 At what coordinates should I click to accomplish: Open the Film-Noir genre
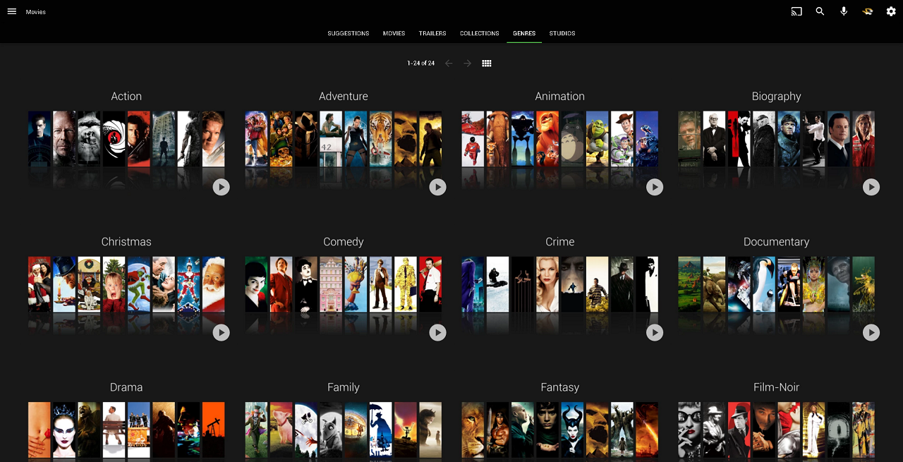coord(776,387)
